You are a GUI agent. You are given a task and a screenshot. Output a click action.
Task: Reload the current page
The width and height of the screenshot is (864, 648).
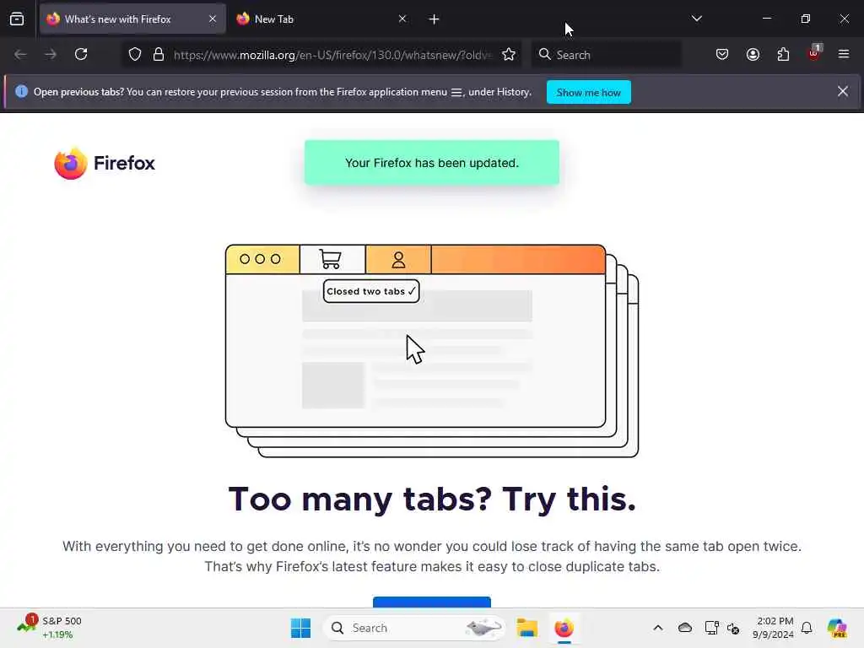81,55
